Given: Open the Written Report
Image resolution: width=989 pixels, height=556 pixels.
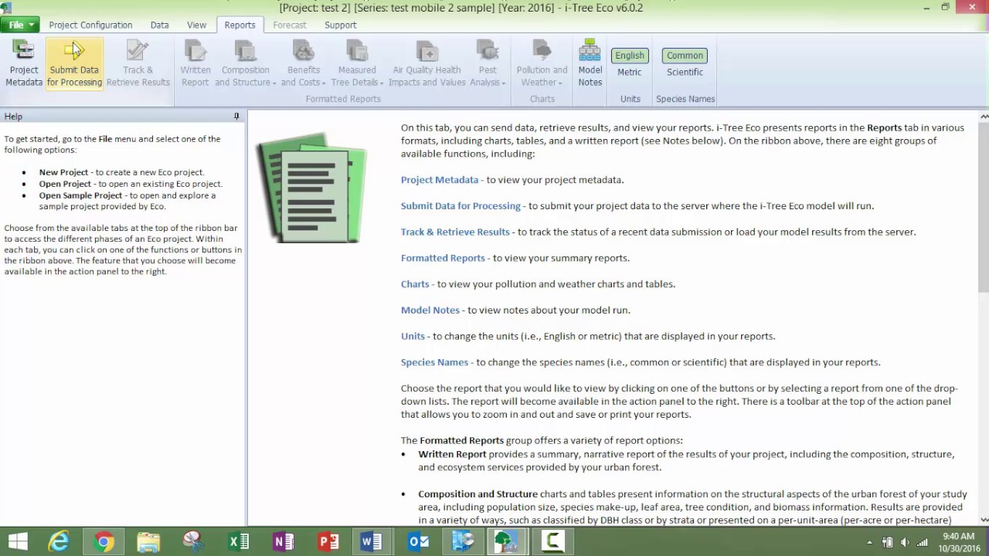Looking at the screenshot, I should coord(195,63).
